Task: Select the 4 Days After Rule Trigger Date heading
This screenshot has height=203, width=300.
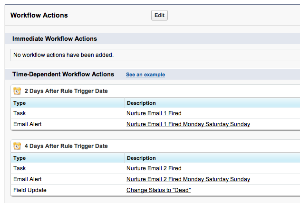Action: (x=66, y=146)
